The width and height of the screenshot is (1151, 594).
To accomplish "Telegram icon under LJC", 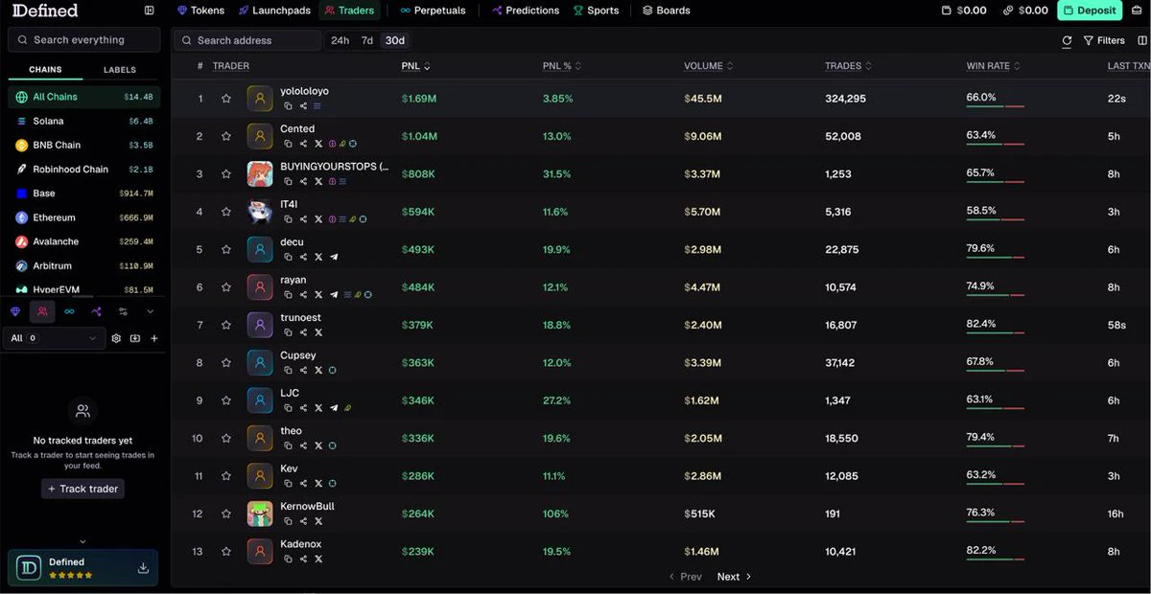I will pos(334,408).
